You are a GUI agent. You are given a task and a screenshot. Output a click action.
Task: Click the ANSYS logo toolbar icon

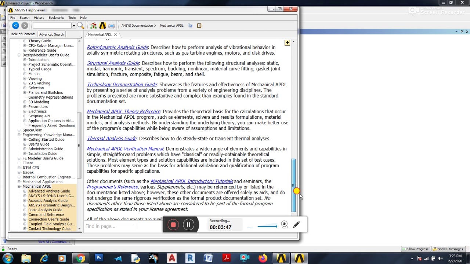coord(102,26)
